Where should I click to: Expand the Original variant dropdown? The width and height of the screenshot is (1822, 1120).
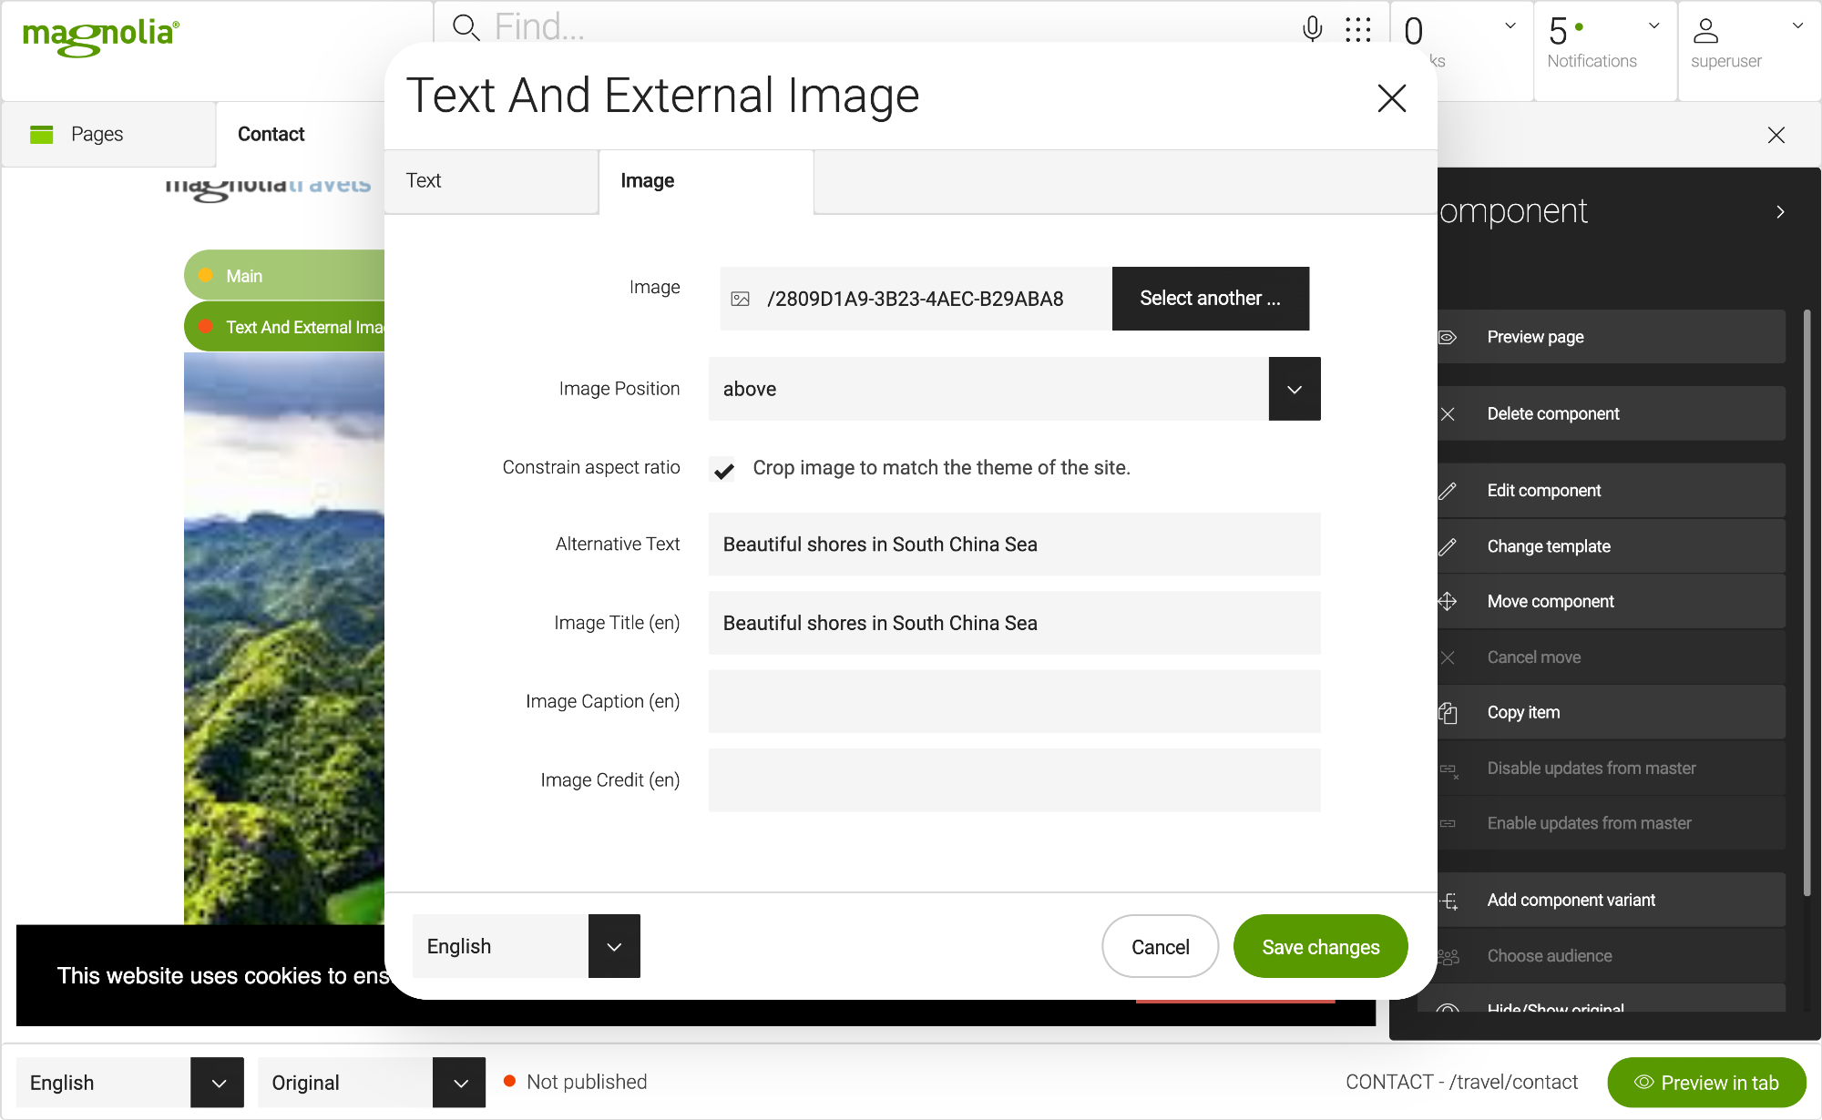(459, 1083)
